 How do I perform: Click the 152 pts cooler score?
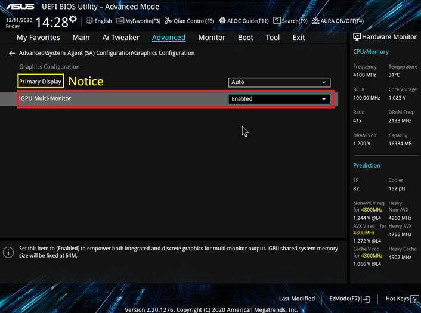[x=397, y=189]
